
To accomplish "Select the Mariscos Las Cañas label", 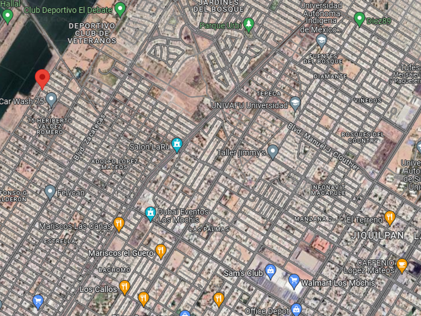I will pyautogui.click(x=75, y=226).
